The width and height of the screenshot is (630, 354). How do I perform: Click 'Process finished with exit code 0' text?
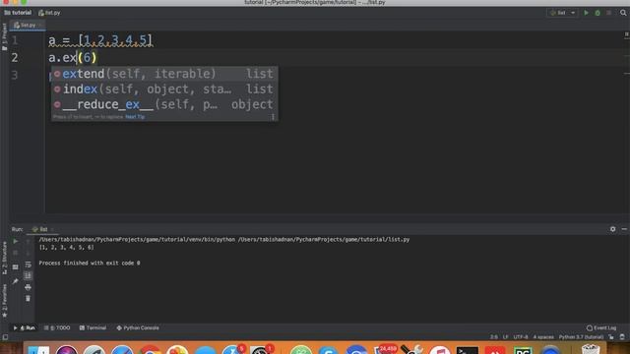click(90, 264)
